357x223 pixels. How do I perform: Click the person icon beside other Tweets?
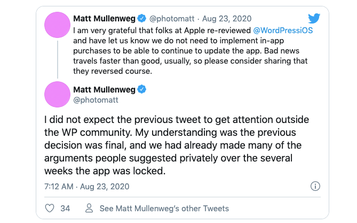[91, 208]
